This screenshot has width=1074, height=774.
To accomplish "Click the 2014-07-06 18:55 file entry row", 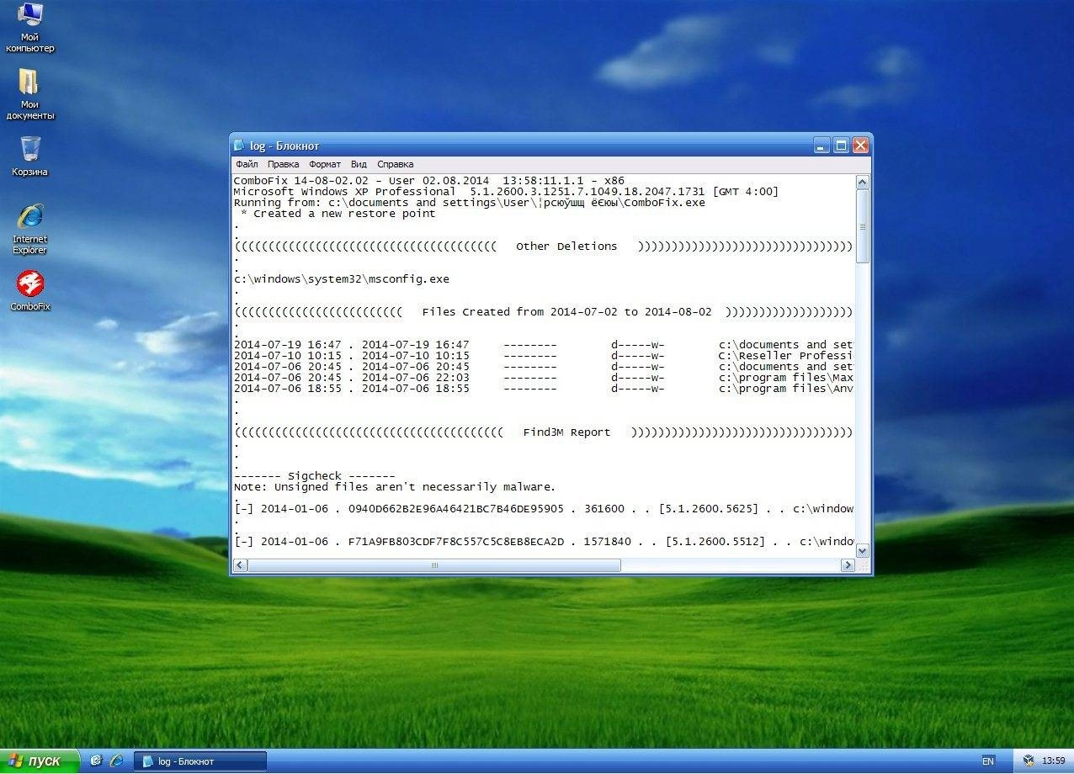I will [x=543, y=389].
